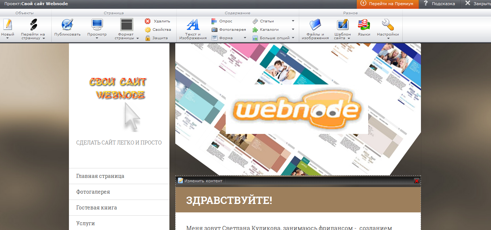Click the Подсказка question mark icon
491x230 pixels.
click(426, 4)
